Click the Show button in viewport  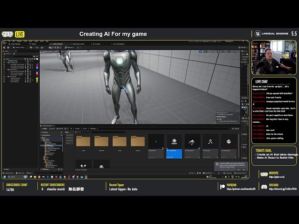click(62, 52)
